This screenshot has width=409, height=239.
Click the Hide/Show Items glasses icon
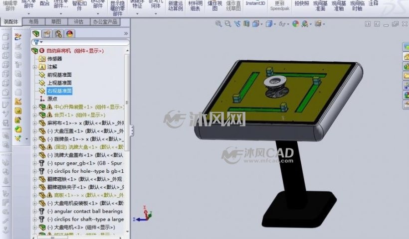(x=282, y=24)
